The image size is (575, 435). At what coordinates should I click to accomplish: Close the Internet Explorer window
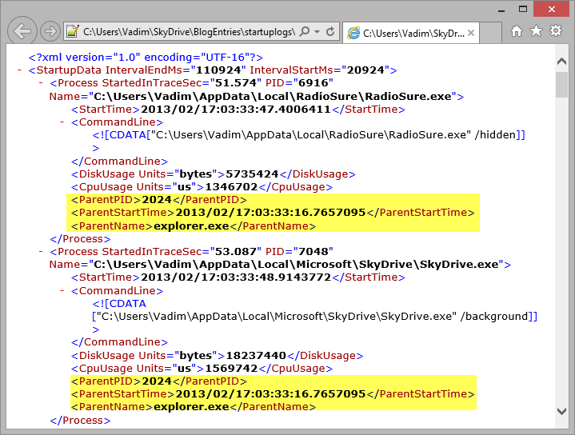(x=551, y=9)
